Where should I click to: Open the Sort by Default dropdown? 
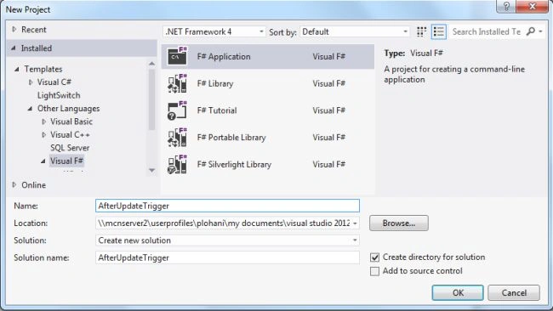pos(355,31)
